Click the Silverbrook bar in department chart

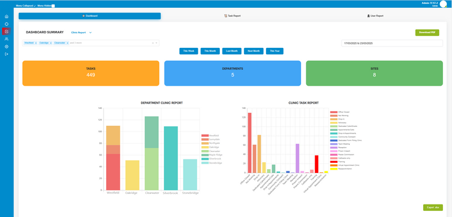(171, 158)
